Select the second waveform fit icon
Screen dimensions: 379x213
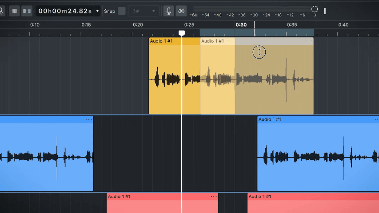(27, 11)
